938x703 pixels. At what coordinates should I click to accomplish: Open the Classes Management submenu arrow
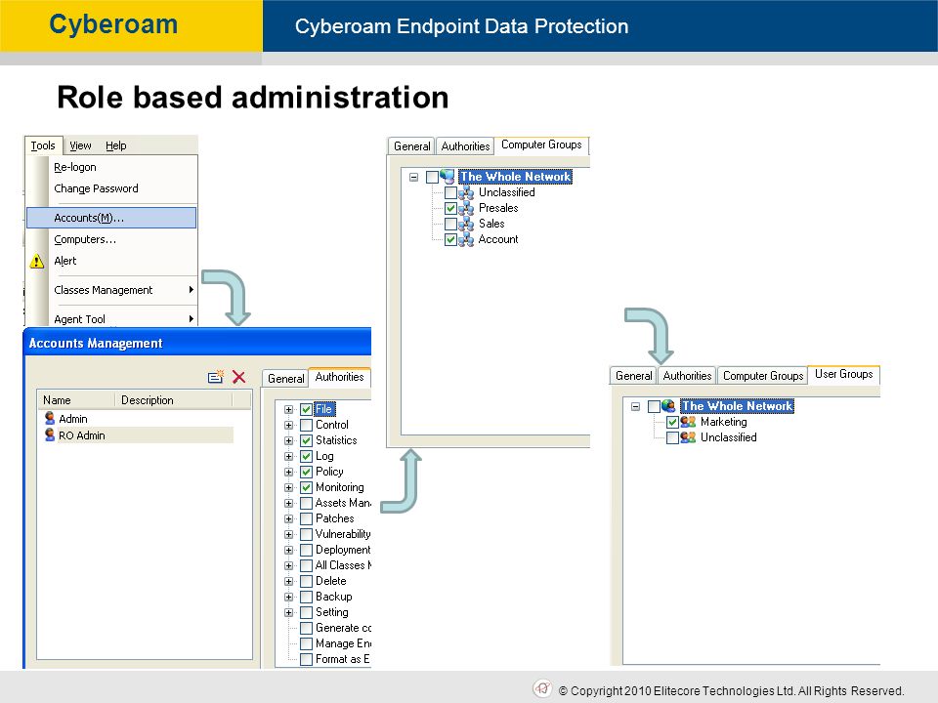click(191, 289)
